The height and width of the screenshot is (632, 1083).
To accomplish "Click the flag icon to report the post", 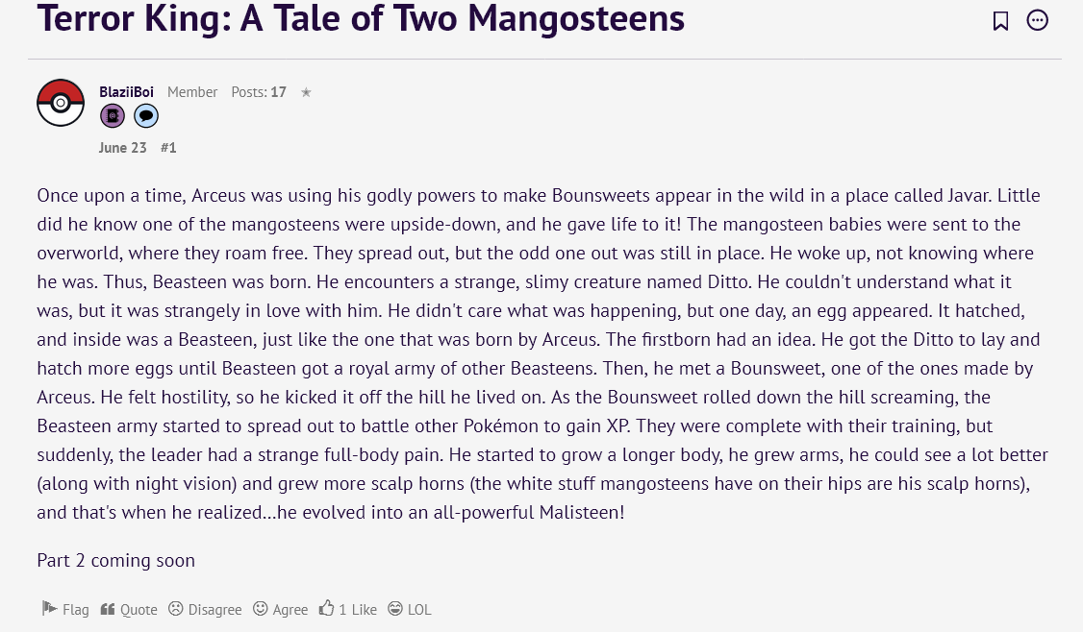I will 49,608.
